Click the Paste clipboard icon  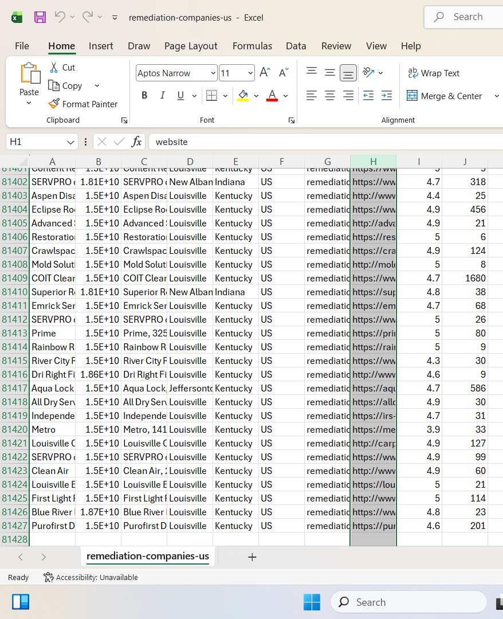click(x=30, y=73)
